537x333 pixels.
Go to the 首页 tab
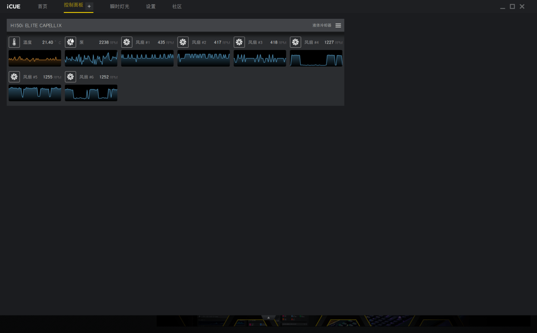pyautogui.click(x=42, y=6)
